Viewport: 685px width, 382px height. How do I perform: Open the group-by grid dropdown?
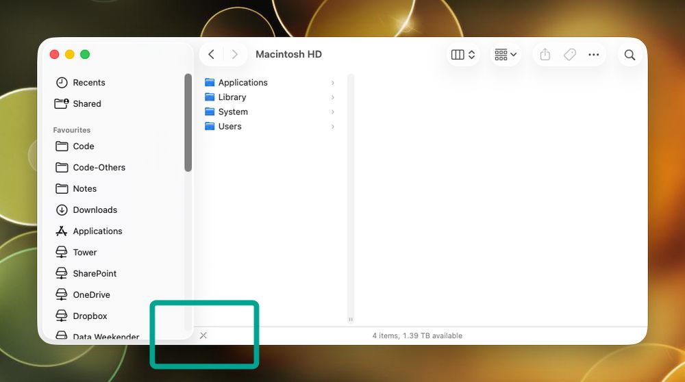[506, 55]
